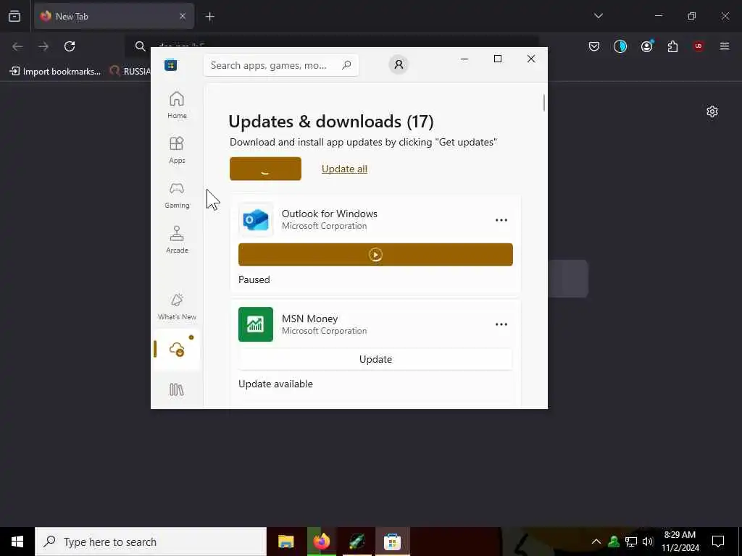742x556 pixels.
Task: Open the volume control in system tray
Action: pyautogui.click(x=648, y=542)
